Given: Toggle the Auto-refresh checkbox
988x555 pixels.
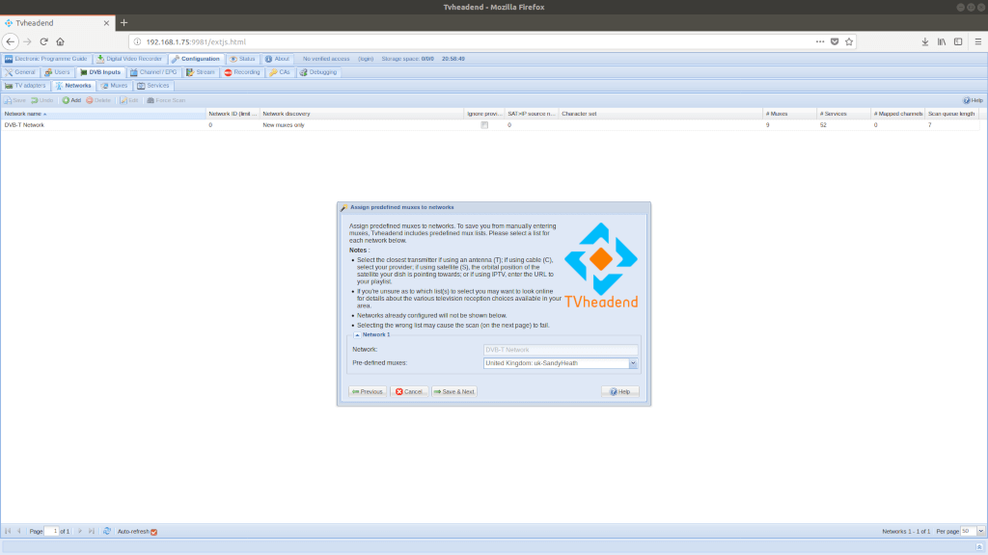Looking at the screenshot, I should 153,531.
